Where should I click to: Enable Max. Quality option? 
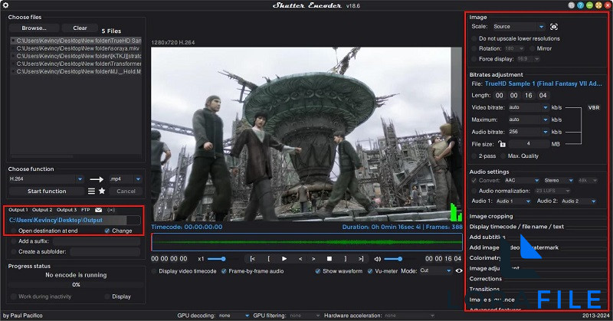503,156
